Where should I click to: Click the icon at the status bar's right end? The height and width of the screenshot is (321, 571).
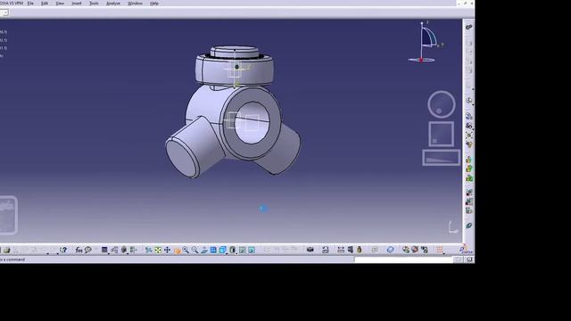470,259
